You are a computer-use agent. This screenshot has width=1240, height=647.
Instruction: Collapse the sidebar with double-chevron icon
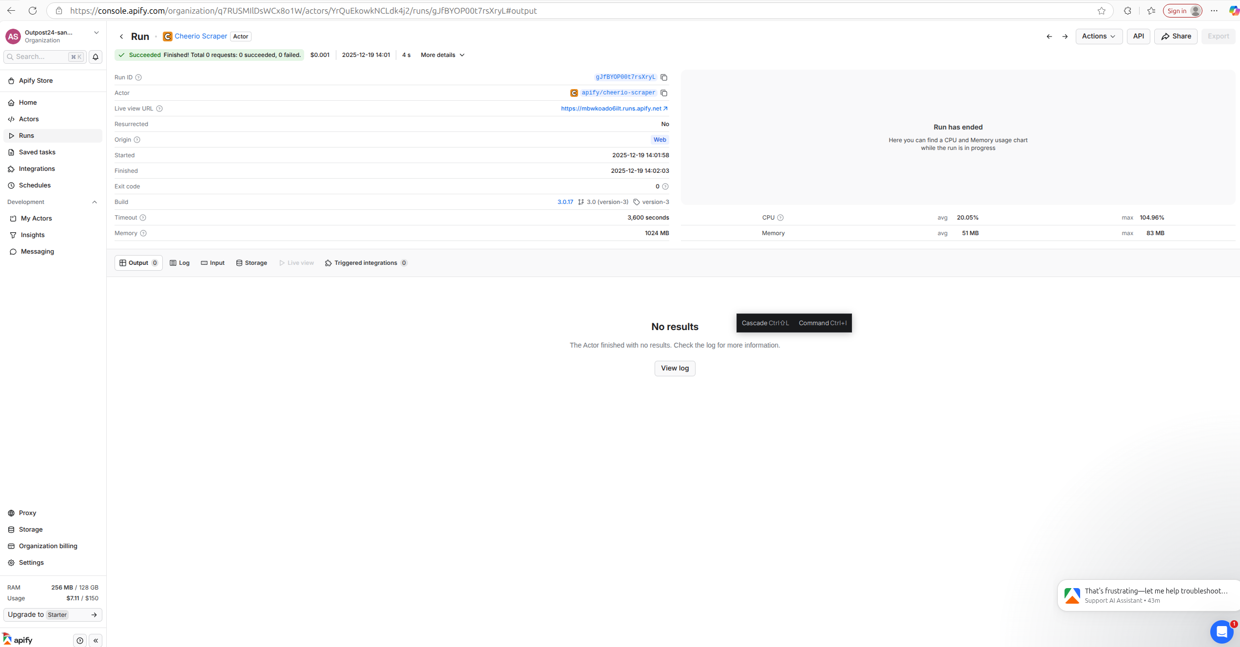click(x=96, y=640)
